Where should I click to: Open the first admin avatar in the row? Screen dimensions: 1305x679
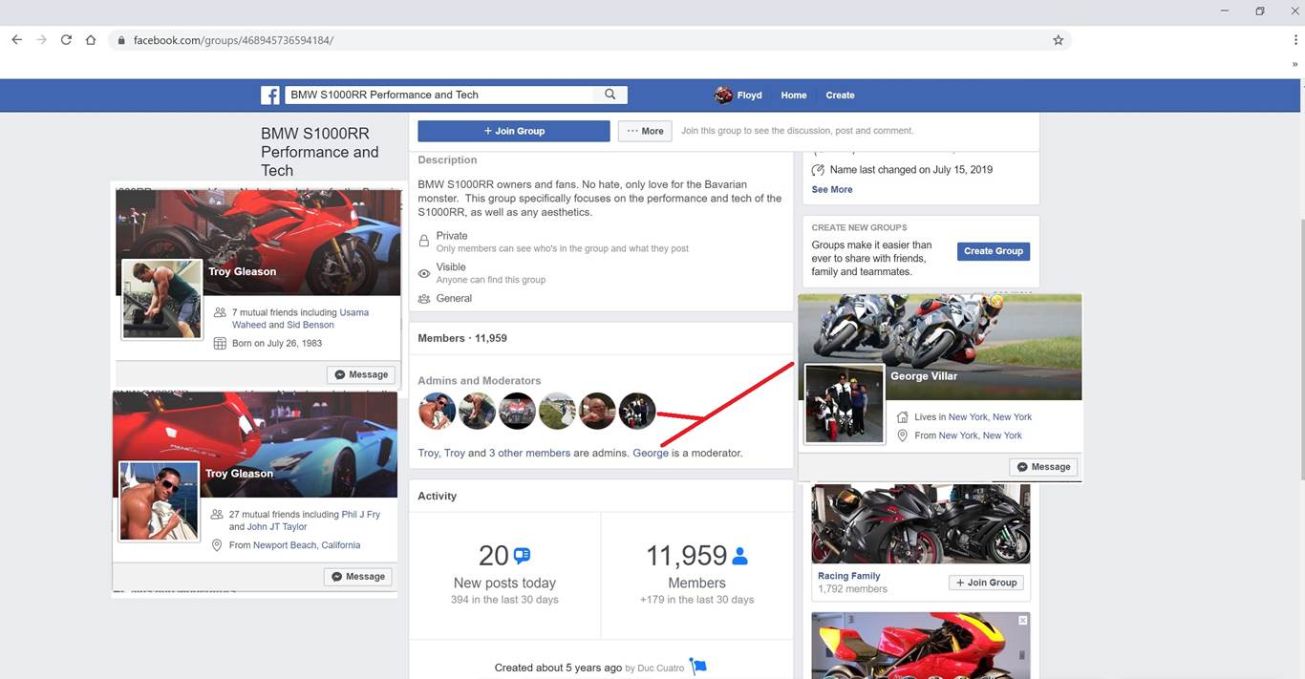pos(437,411)
